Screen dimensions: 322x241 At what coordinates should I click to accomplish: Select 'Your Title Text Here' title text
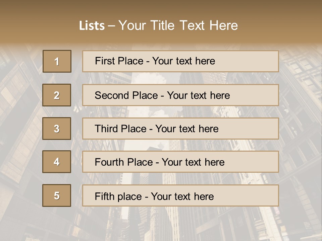pyautogui.click(x=178, y=25)
